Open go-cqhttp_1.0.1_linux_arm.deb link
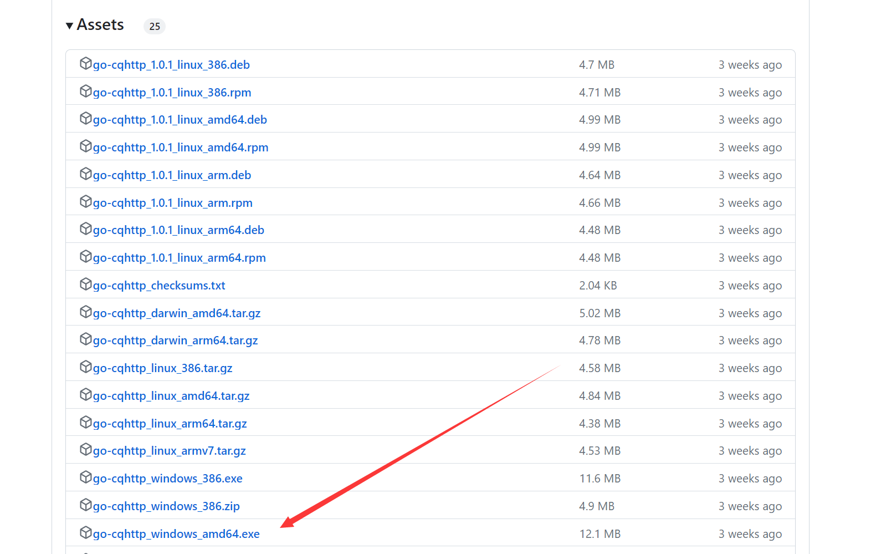The image size is (881, 554). tap(172, 175)
